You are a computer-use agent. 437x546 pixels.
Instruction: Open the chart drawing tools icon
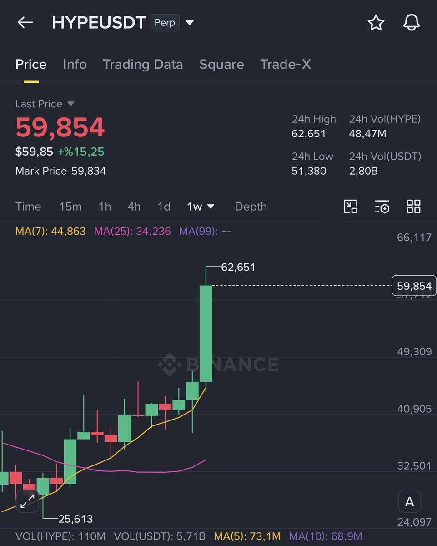(350, 207)
